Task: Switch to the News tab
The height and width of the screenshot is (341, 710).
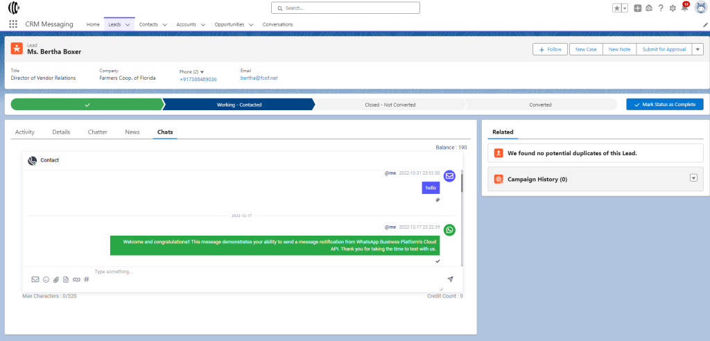Action: click(x=132, y=132)
